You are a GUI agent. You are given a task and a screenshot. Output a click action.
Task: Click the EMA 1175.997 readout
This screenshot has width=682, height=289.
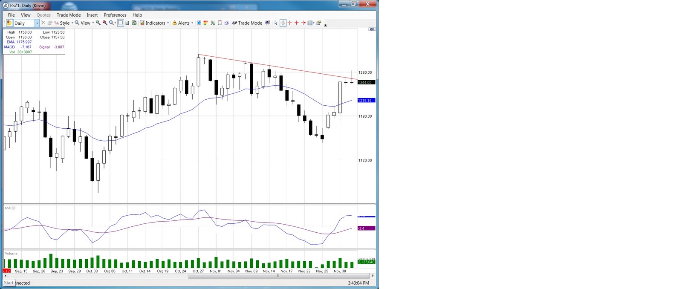coord(19,42)
